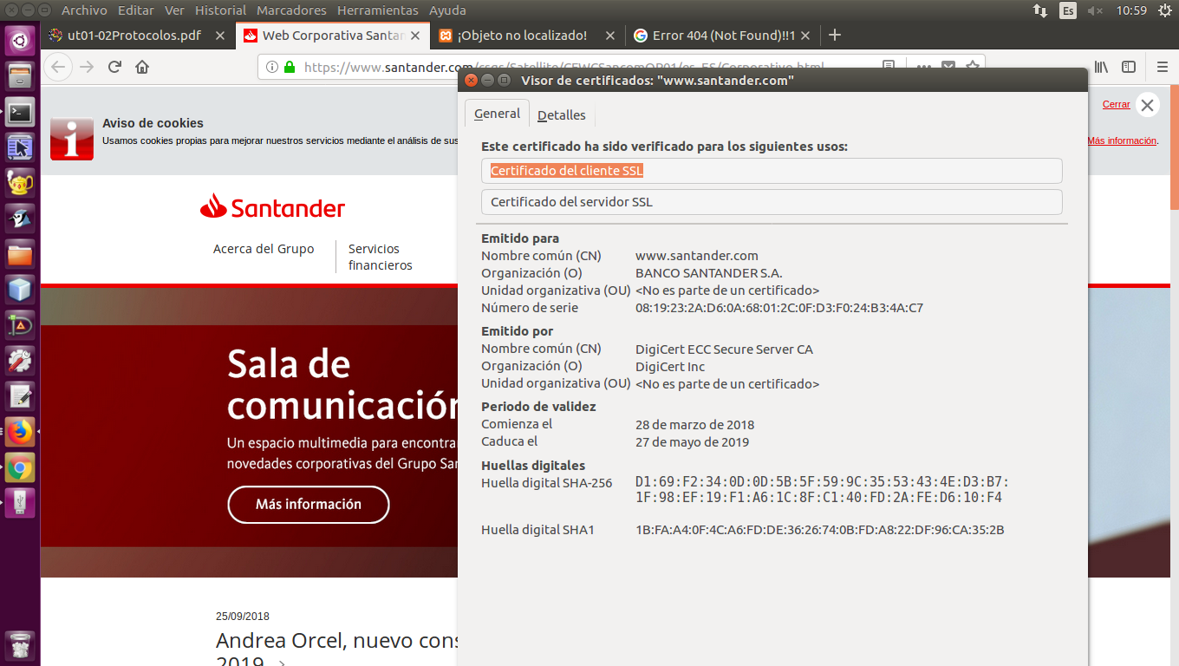Click the DigiCert ECC Secure Server CA text
The width and height of the screenshot is (1179, 666).
(x=724, y=349)
